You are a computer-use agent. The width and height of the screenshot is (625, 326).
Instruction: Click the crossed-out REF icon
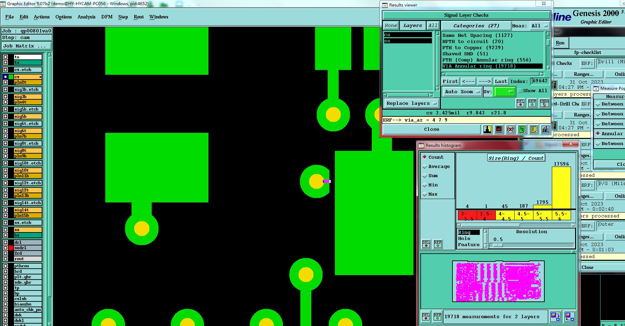[x=511, y=129]
